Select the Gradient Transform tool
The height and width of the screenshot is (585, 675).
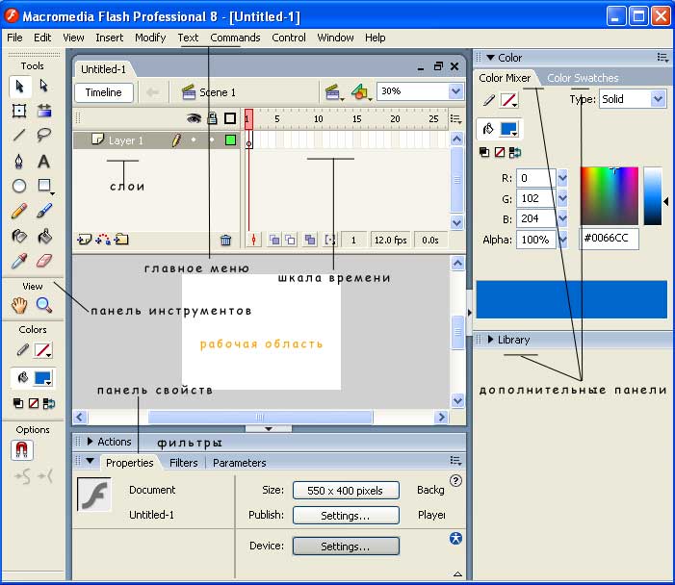44,111
